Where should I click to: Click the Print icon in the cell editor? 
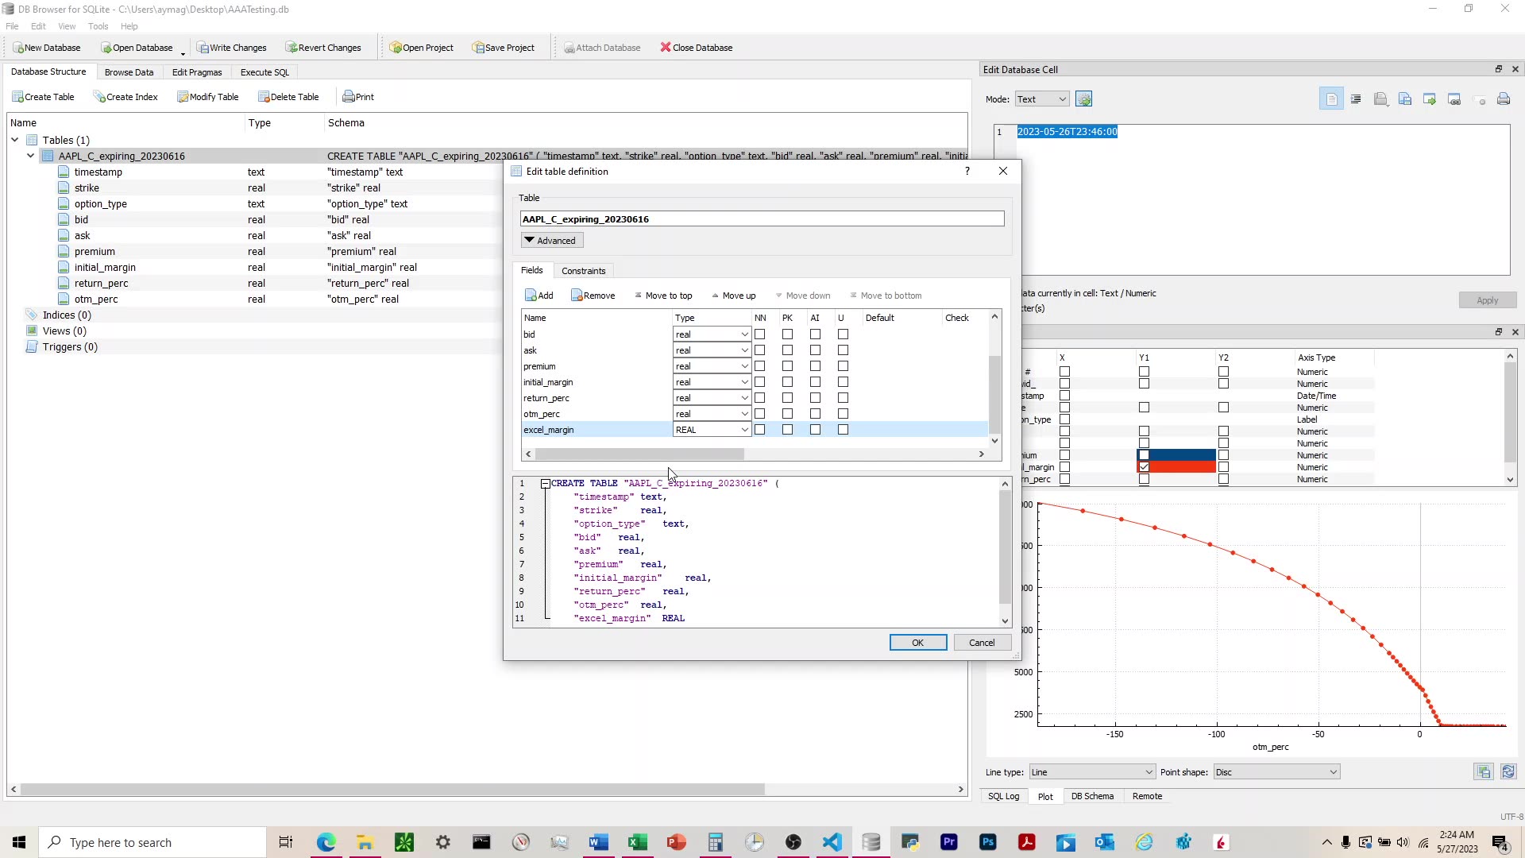point(1503,99)
